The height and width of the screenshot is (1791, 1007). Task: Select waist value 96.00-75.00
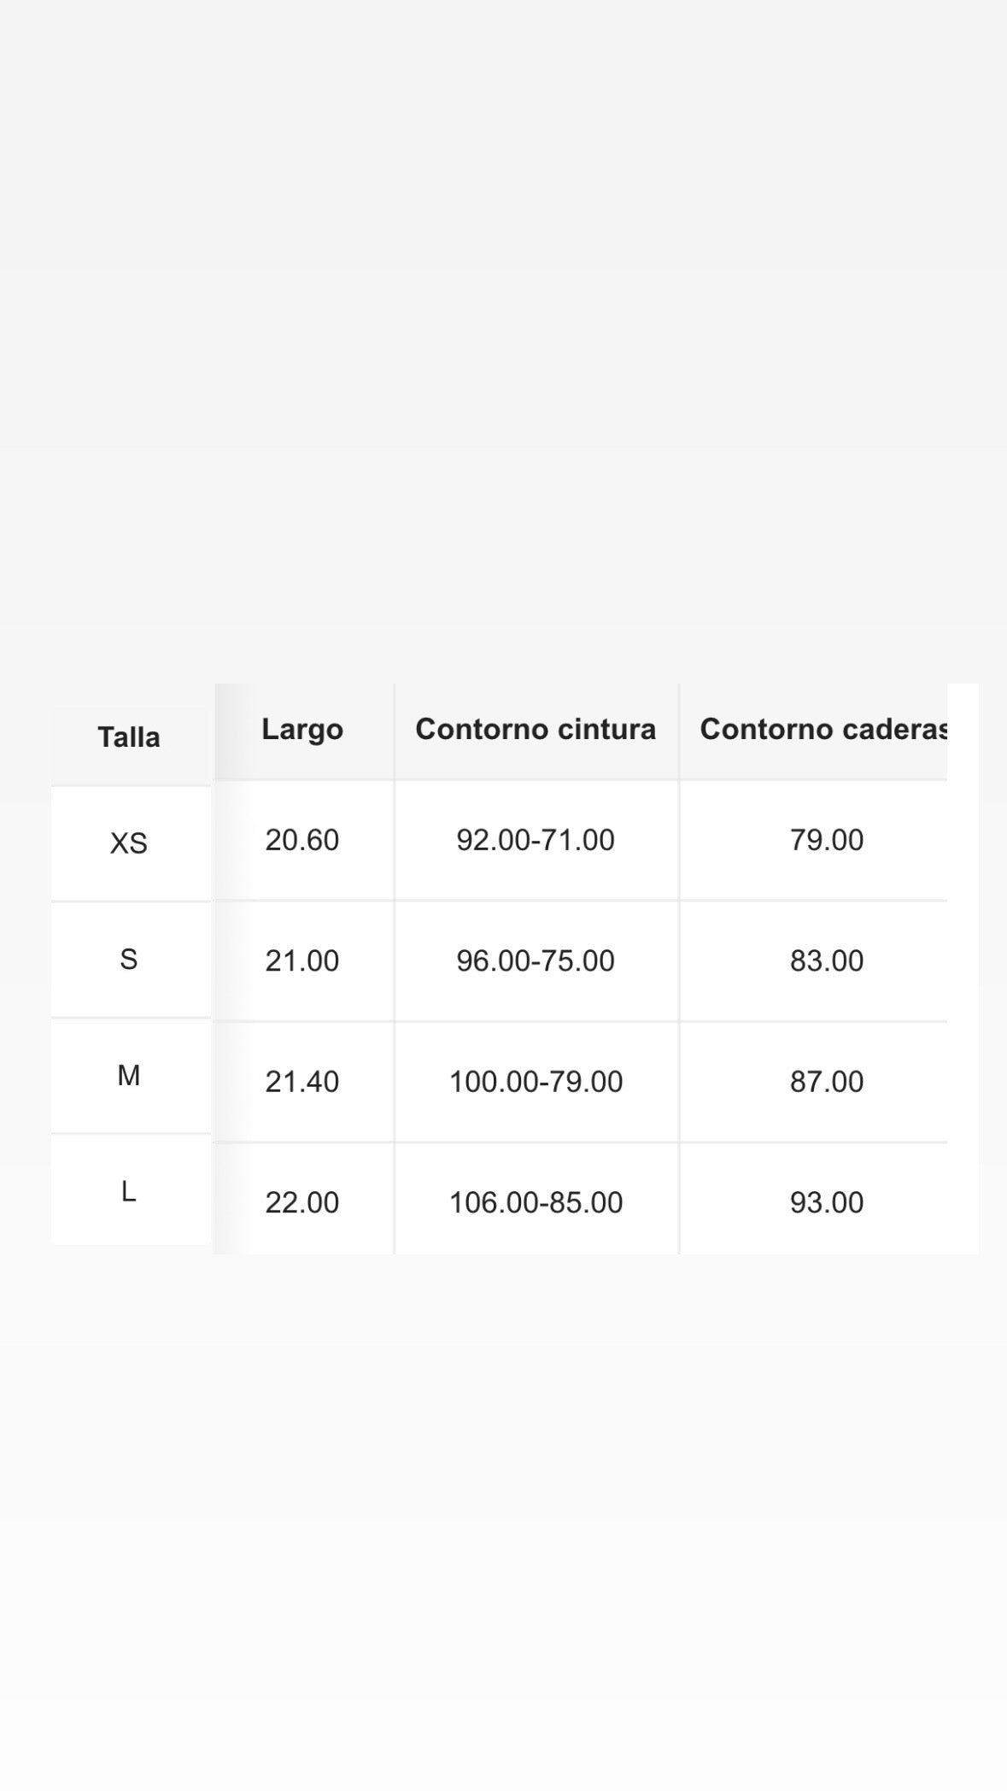click(536, 961)
